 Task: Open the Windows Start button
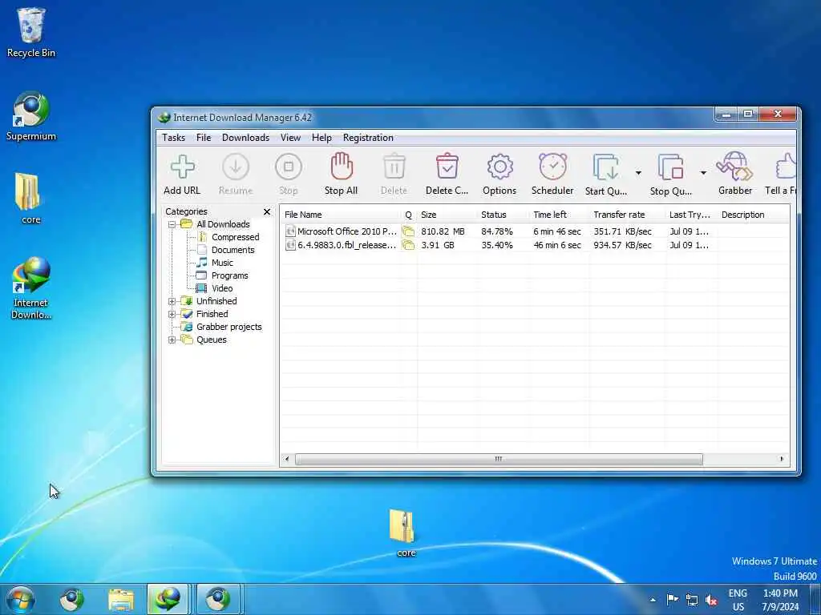(x=20, y=599)
